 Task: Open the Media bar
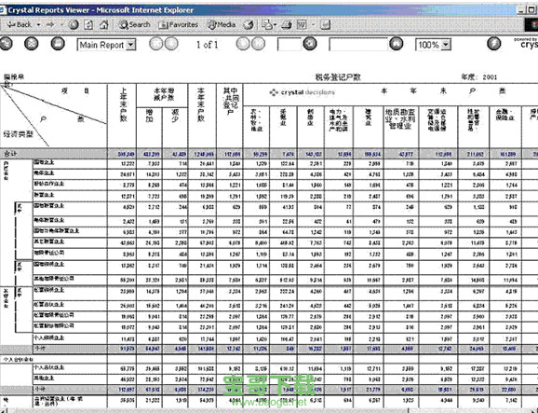click(222, 25)
